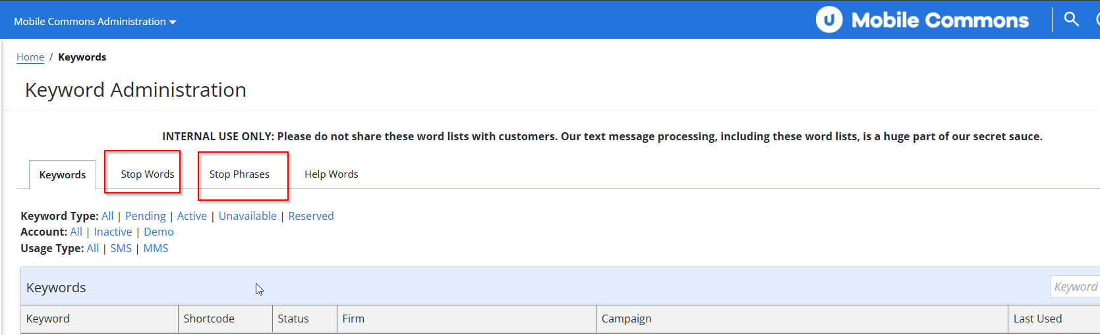Filter accounts by Inactive
This screenshot has width=1100, height=335.
click(113, 232)
